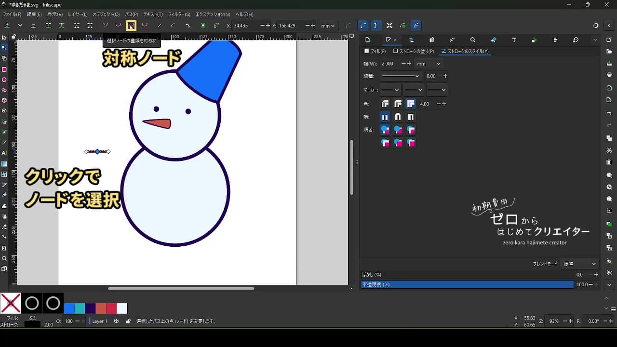Select the Rectangle tool in toolbox
This screenshot has height=347, width=617.
(4, 69)
